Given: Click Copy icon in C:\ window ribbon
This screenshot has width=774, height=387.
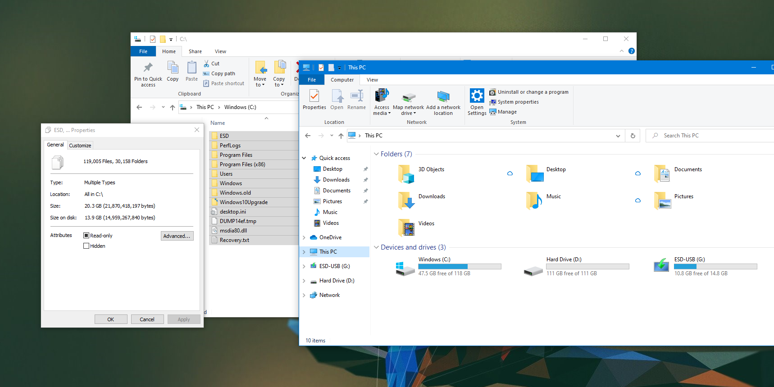Looking at the screenshot, I should (173, 68).
